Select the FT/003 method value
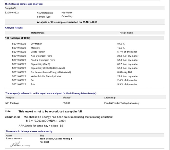Viewport: 170px width, 150px height. point(66,103)
